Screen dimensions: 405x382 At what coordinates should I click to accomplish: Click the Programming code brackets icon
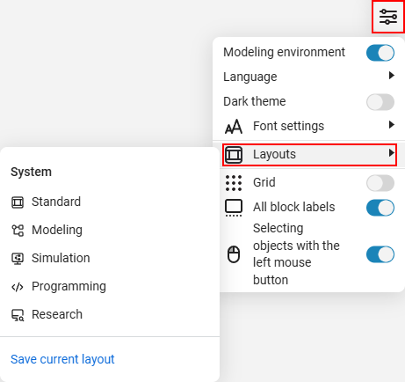18,287
